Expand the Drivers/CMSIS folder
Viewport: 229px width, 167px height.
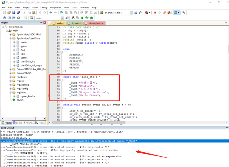tap(10, 73)
